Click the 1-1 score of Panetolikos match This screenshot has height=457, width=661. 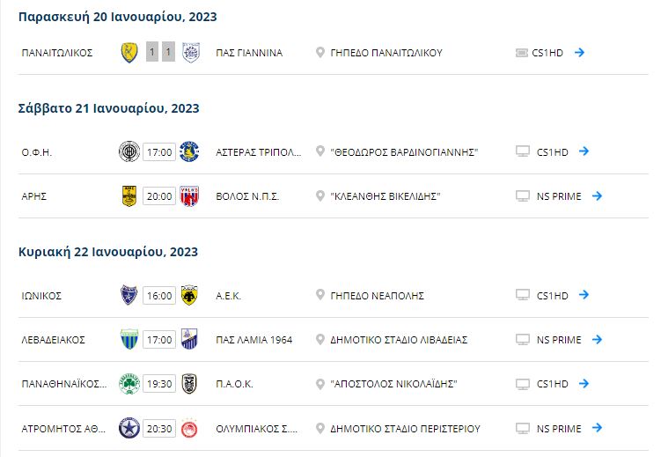(x=159, y=52)
